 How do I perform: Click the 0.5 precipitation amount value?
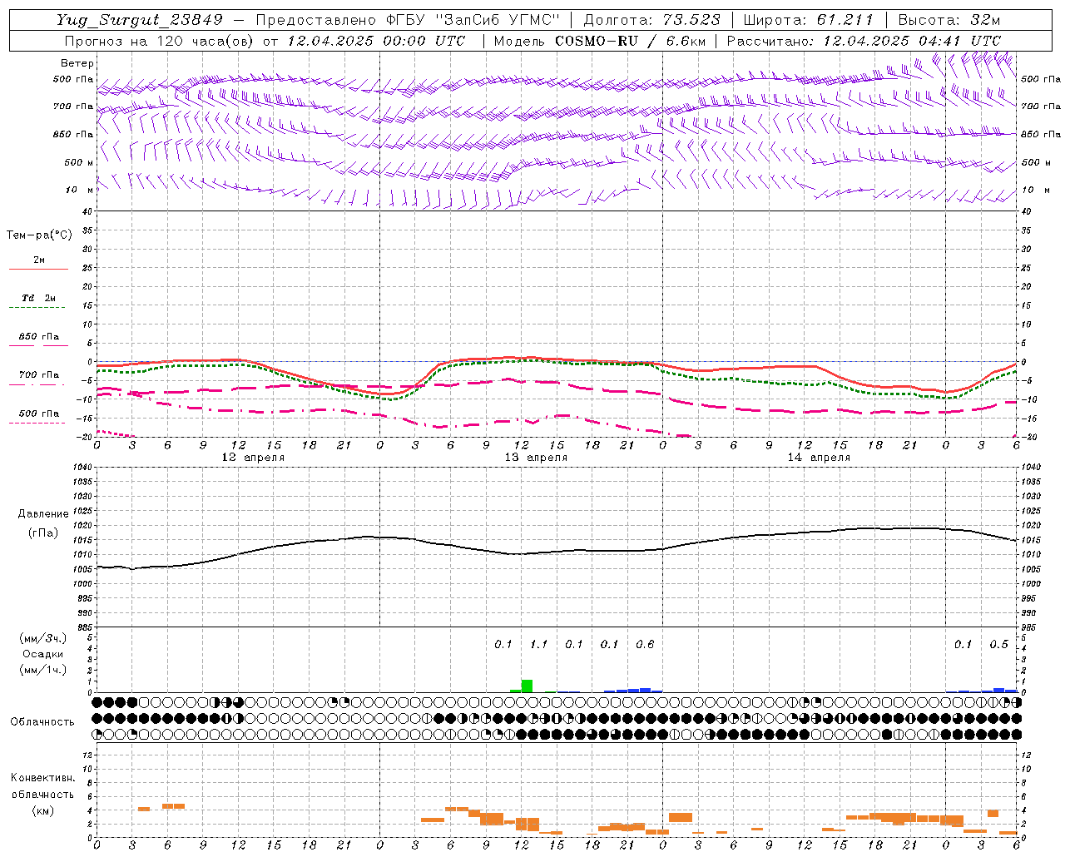998,645
